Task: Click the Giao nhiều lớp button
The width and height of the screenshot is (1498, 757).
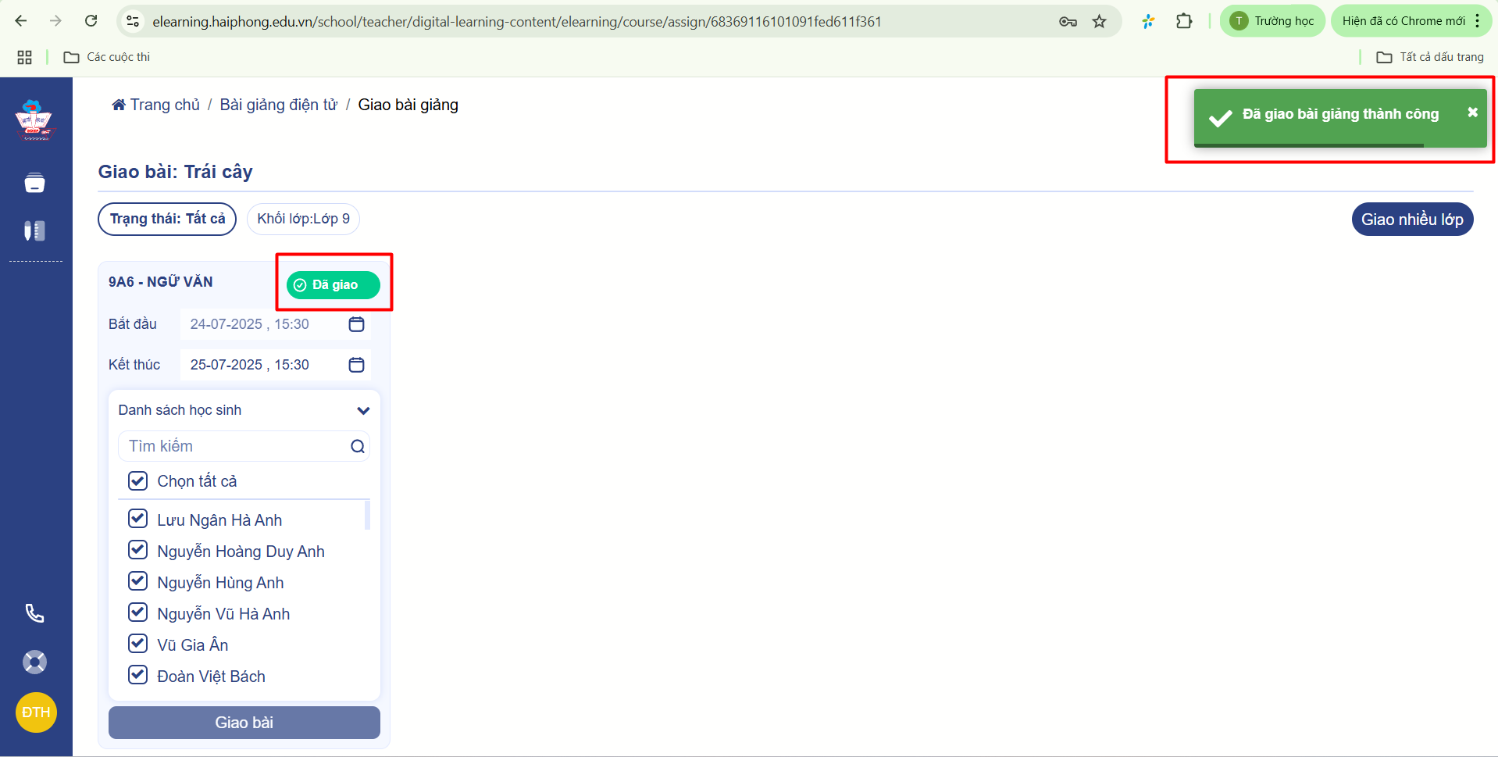Action: (x=1411, y=220)
